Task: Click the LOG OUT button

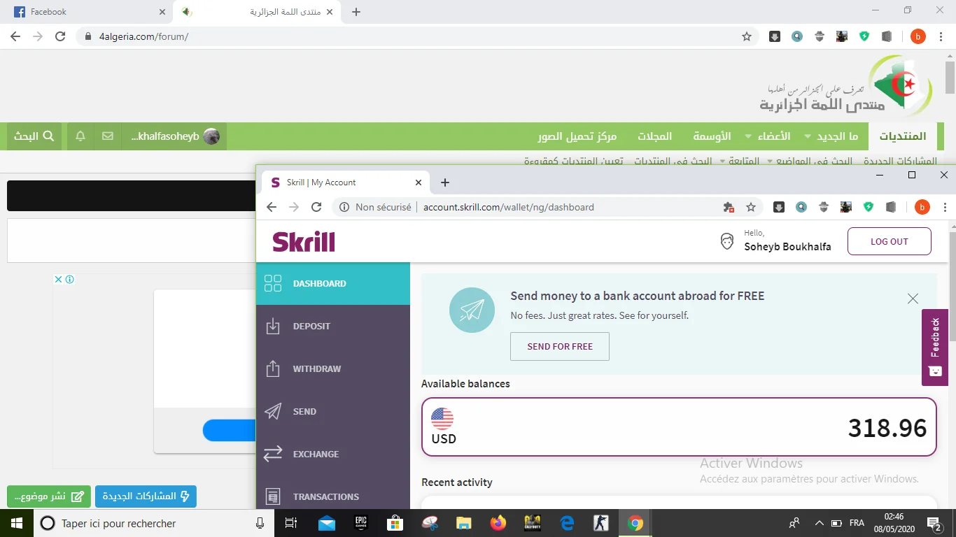Action: click(x=890, y=241)
